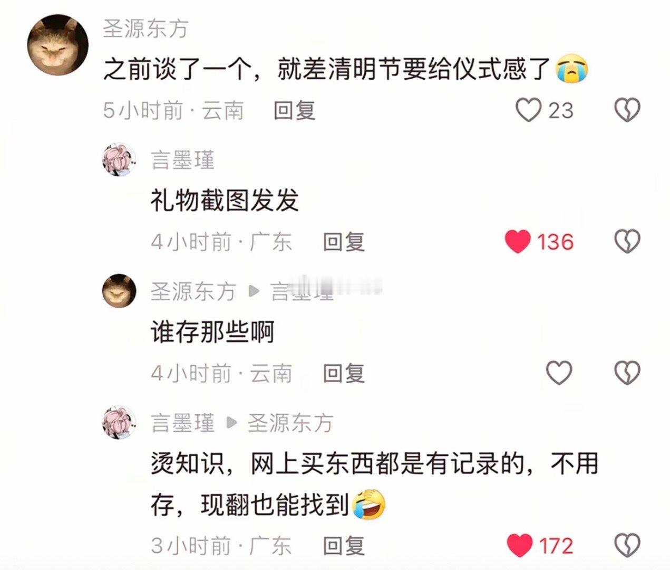Viewport: 670px width, 570px height.
Task: Open small cat avatar in reply thread
Action: (x=120, y=291)
